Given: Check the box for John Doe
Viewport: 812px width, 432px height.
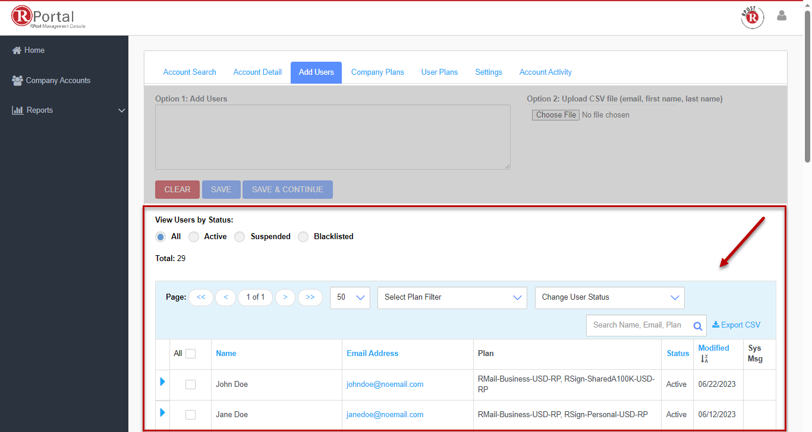Looking at the screenshot, I should 190,385.
